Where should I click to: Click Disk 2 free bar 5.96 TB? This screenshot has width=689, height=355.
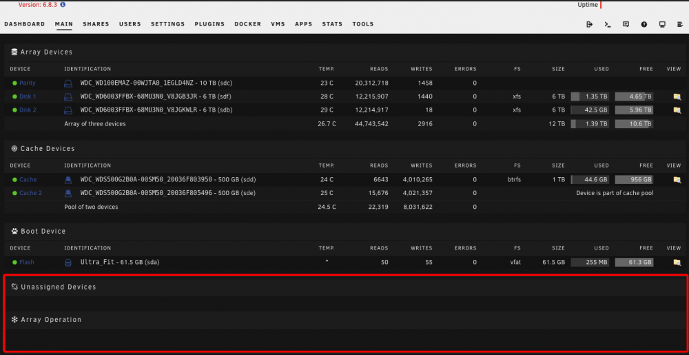pos(634,110)
